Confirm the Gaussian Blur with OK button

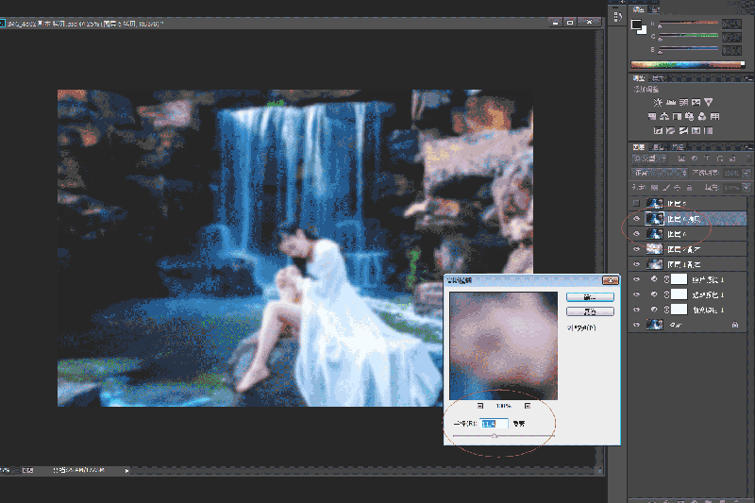[590, 297]
